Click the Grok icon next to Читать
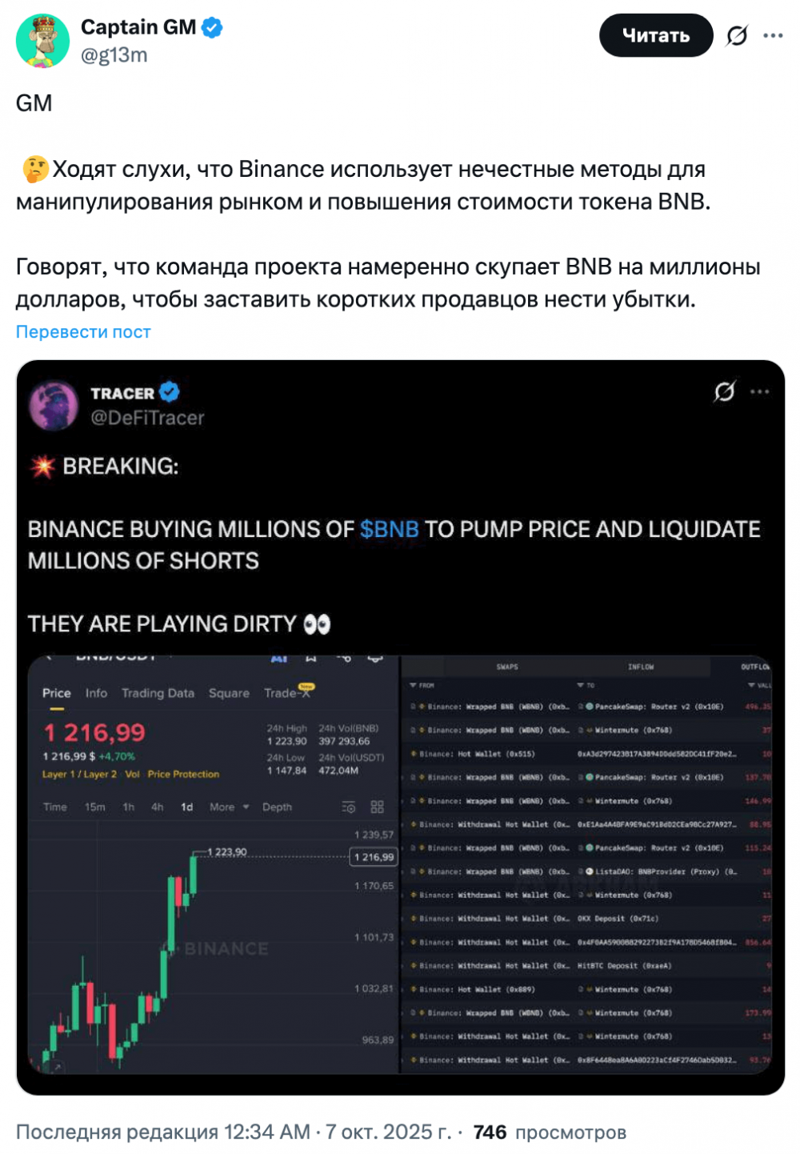Image resolution: width=800 pixels, height=1154 pixels. 737,36
